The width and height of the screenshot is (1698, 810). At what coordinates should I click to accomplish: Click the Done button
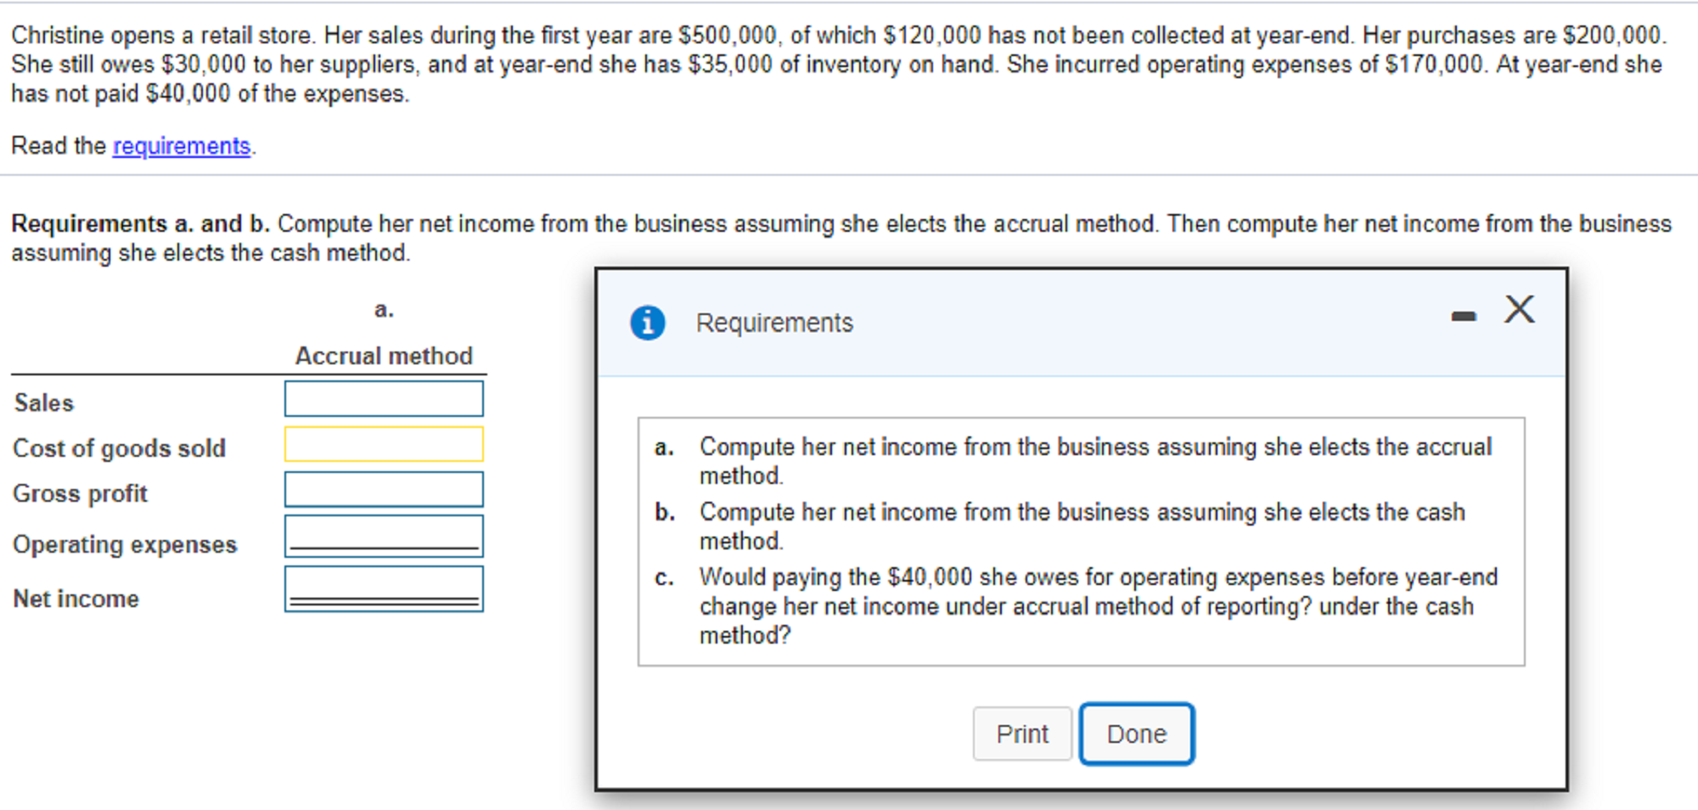(1136, 733)
